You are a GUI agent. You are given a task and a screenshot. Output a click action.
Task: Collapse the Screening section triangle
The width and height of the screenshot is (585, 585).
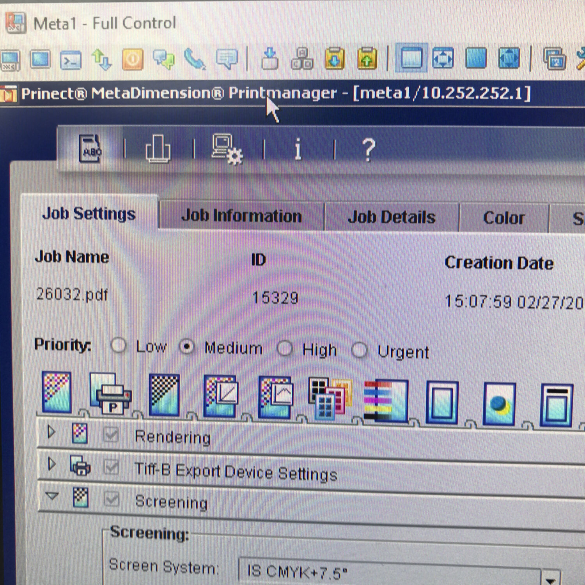click(x=52, y=496)
